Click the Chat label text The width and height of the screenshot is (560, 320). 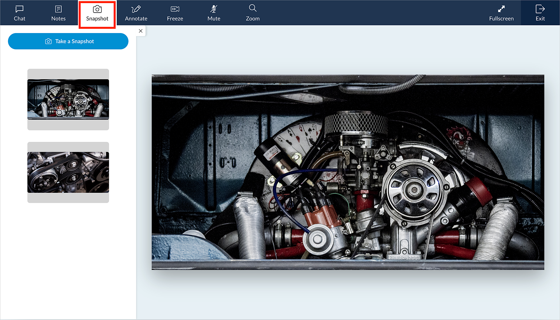click(x=19, y=18)
